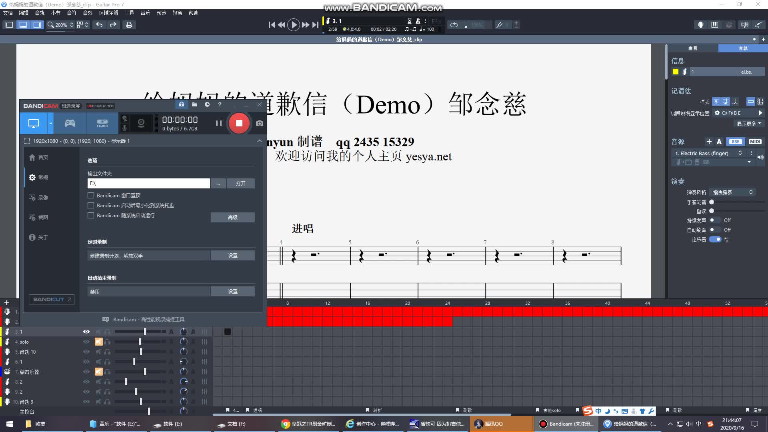This screenshot has width=768, height=432.
Task: Click the Bandicam 高级 button
Action: click(x=233, y=218)
